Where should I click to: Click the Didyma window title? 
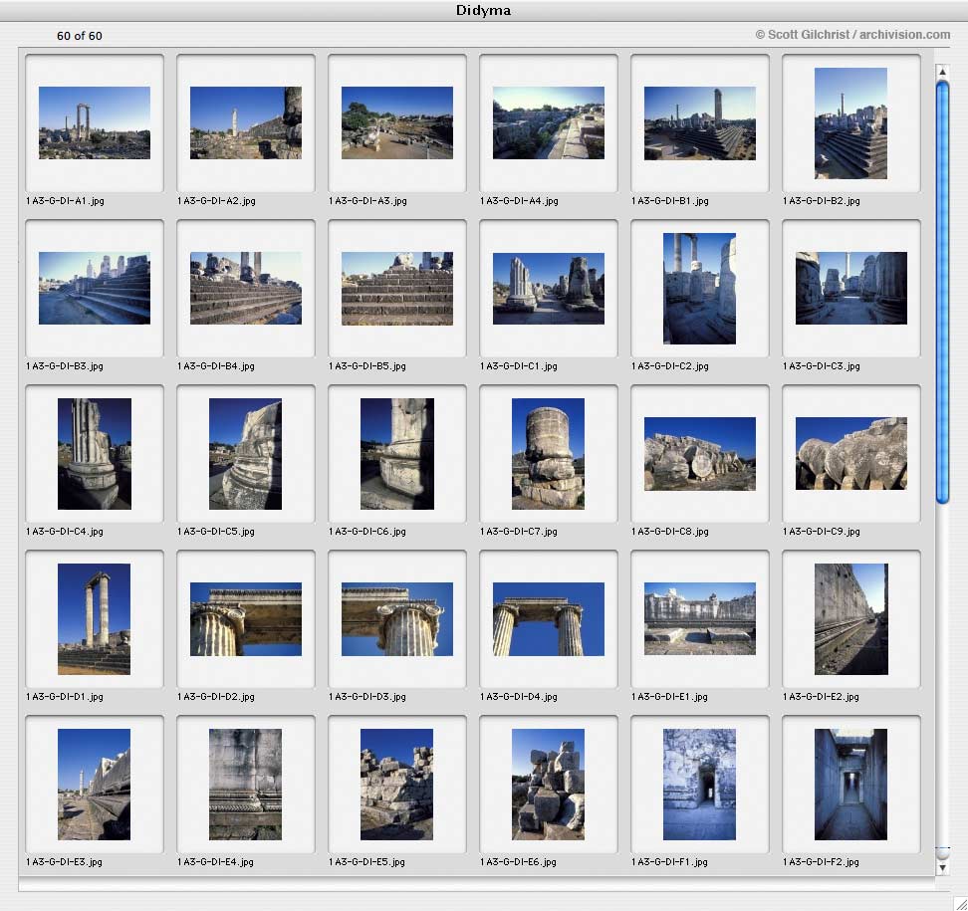pyautogui.click(x=483, y=11)
